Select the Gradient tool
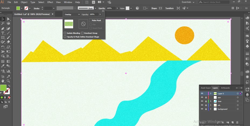 tap(8, 61)
